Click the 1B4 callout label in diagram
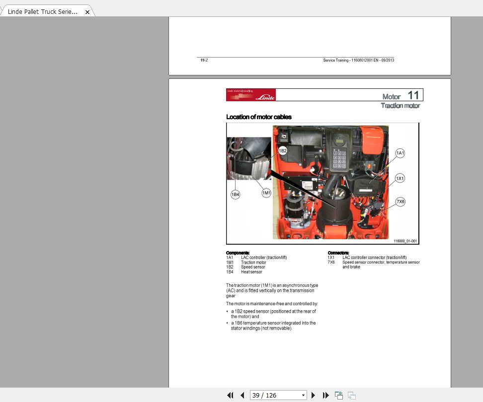Viewport: 483px width, 402px height. [236, 195]
